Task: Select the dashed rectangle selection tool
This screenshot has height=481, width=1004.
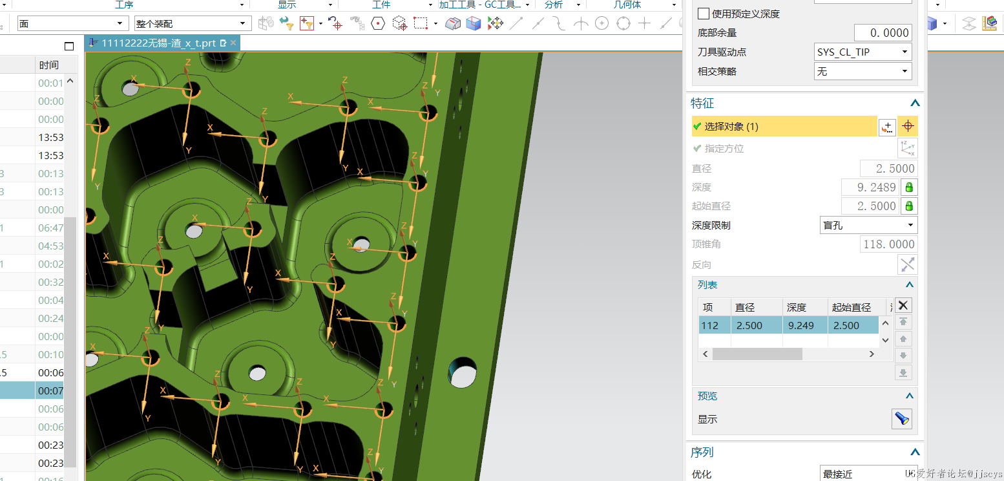Action: [x=421, y=24]
